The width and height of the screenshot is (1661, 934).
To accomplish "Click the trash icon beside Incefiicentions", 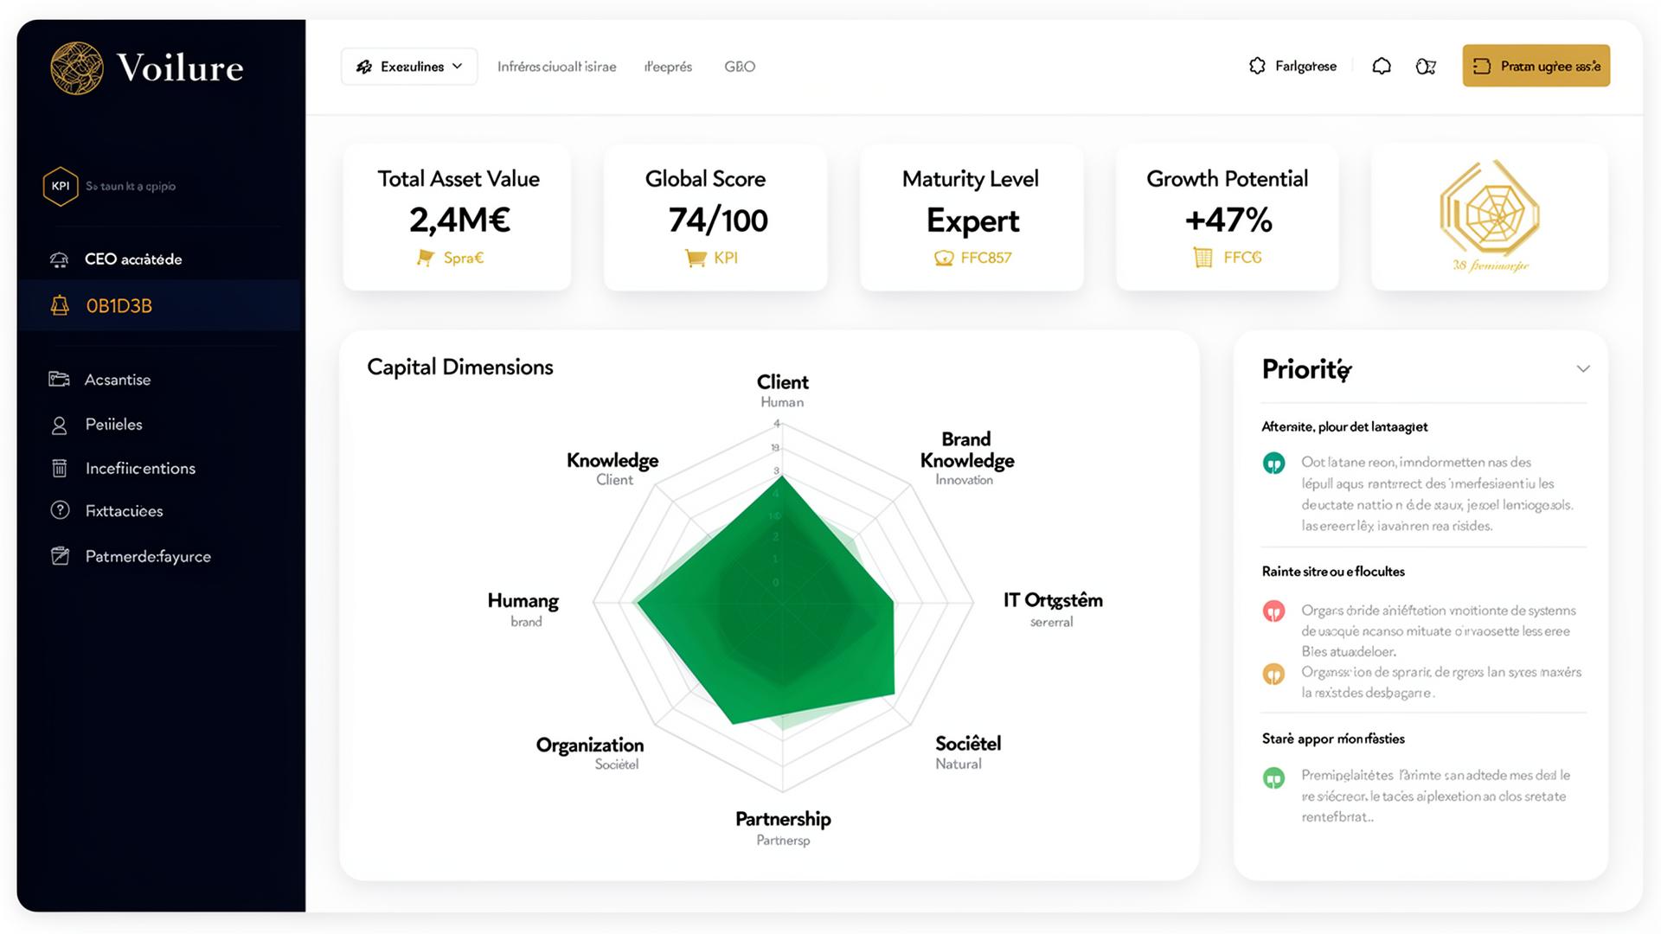I will (x=59, y=468).
